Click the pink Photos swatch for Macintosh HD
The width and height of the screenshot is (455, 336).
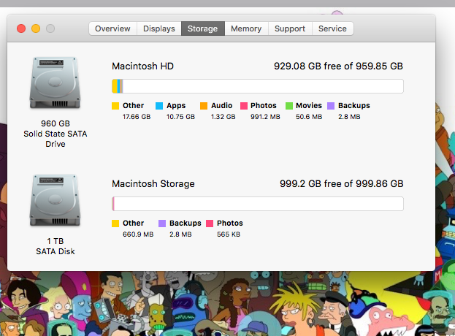point(244,106)
